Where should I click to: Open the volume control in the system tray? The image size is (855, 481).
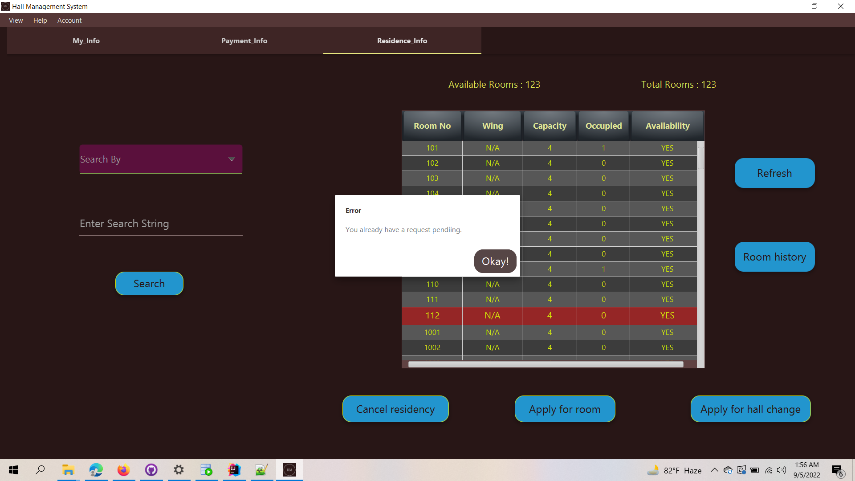coord(782,470)
